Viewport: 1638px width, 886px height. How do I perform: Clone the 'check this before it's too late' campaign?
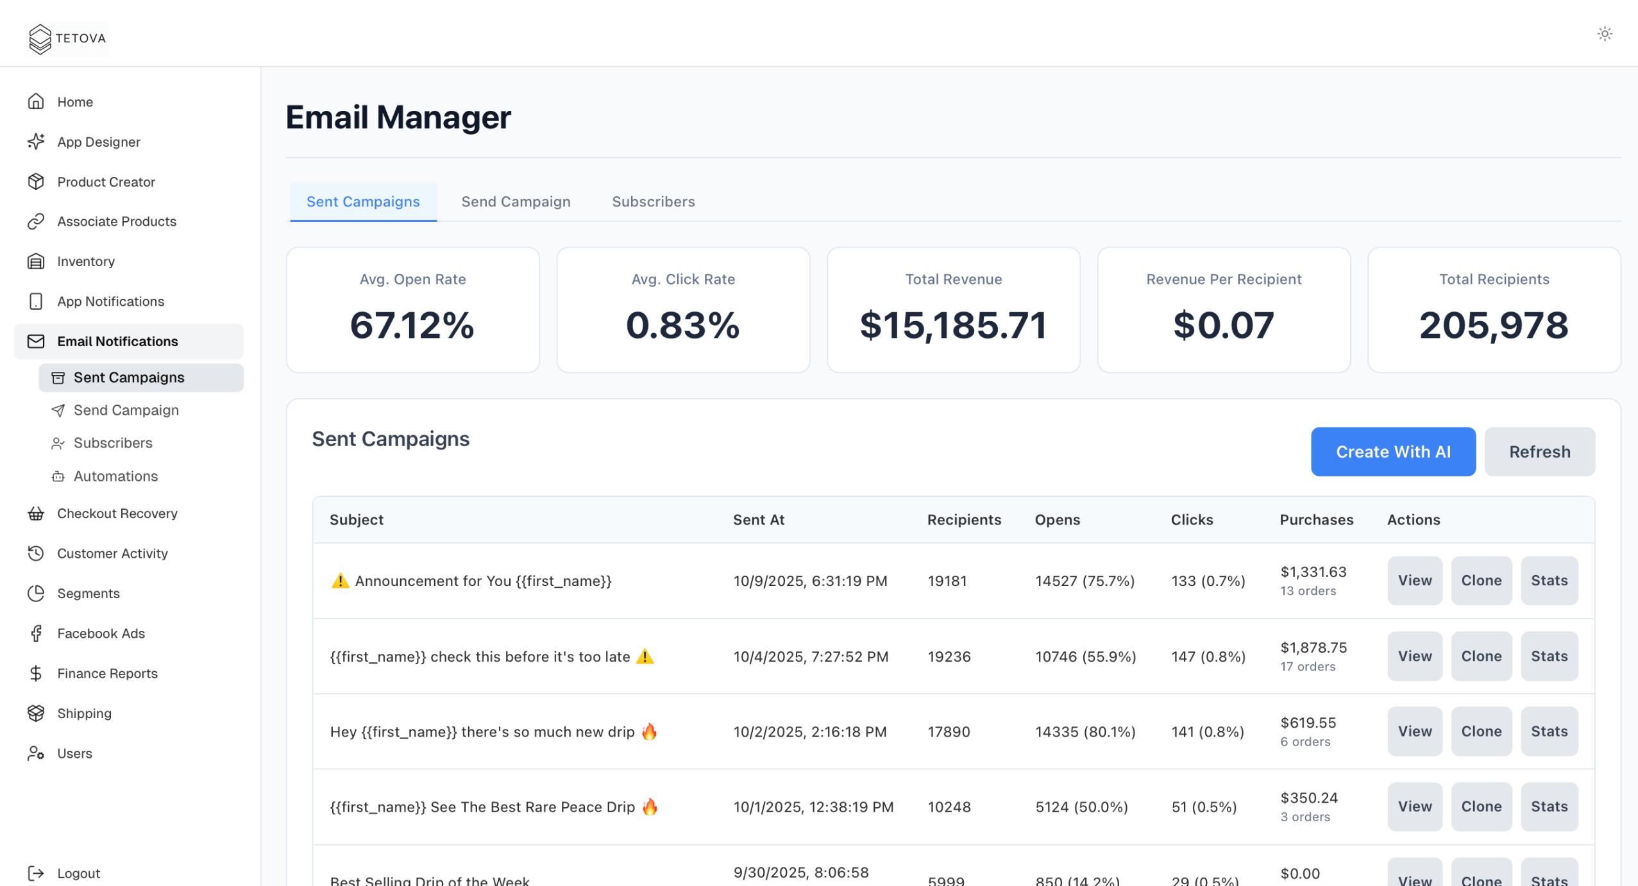(x=1481, y=656)
